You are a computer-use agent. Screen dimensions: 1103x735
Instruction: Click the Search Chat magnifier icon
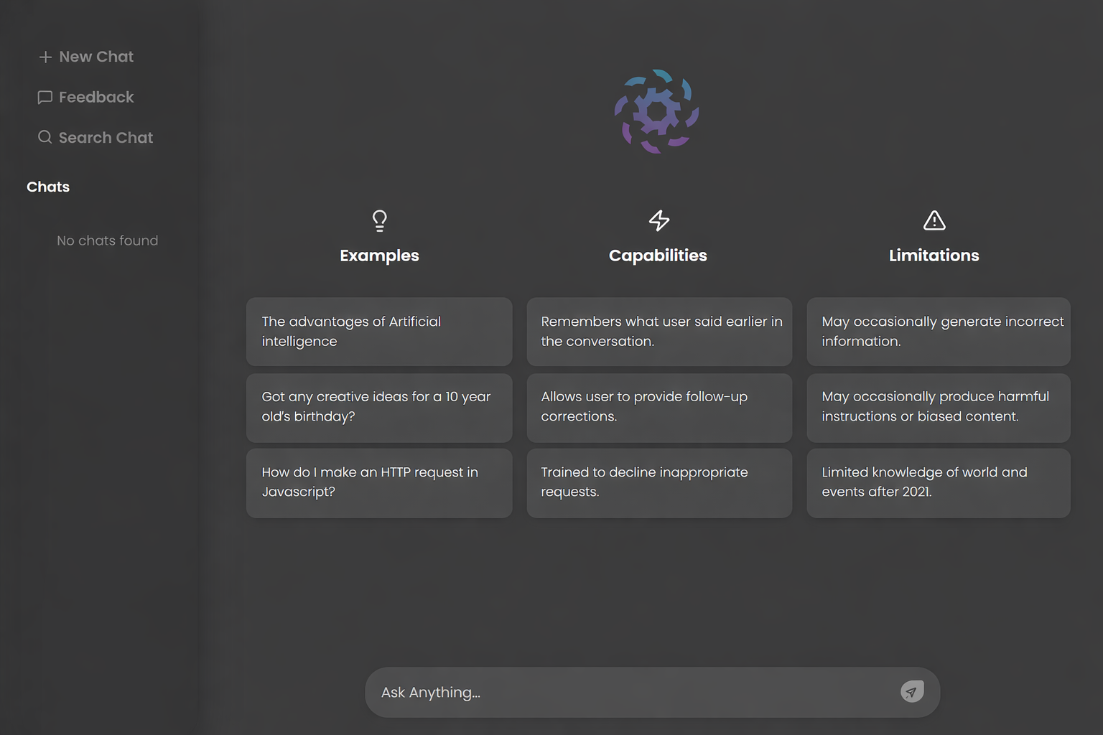tap(45, 137)
